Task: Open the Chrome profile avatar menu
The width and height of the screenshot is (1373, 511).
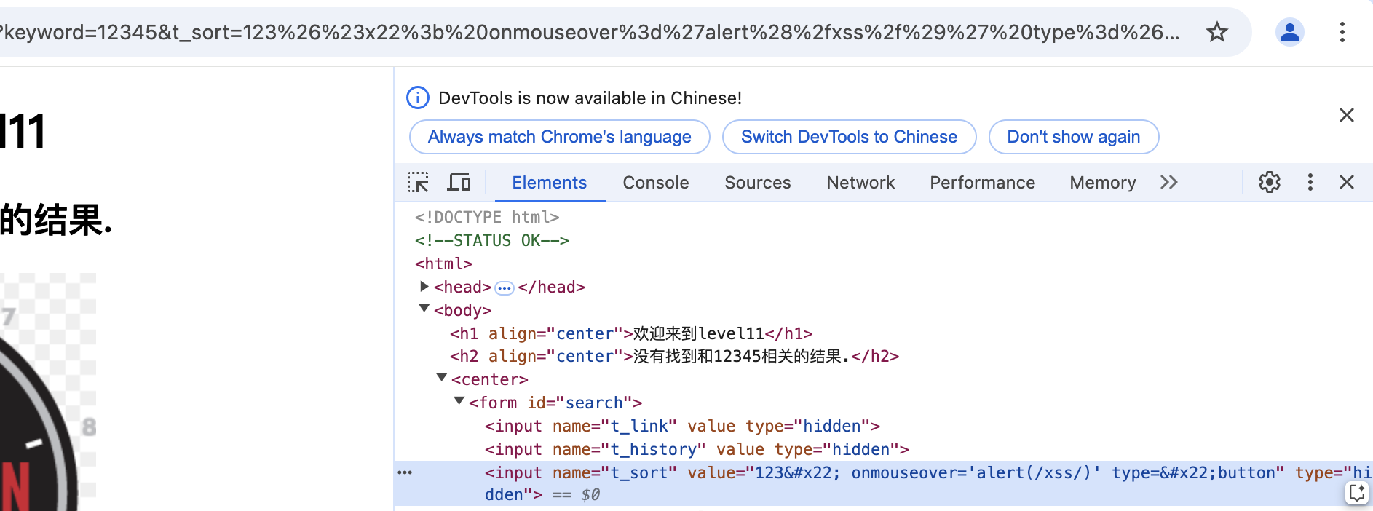Action: [x=1289, y=32]
